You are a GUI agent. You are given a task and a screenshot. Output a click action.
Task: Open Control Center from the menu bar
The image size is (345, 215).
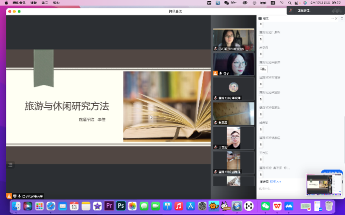pyautogui.click(x=297, y=3)
